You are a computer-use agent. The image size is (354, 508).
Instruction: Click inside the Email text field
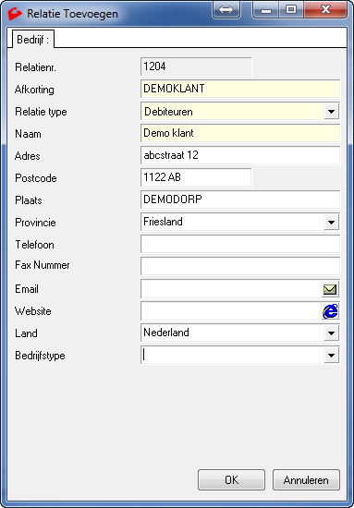click(x=231, y=289)
